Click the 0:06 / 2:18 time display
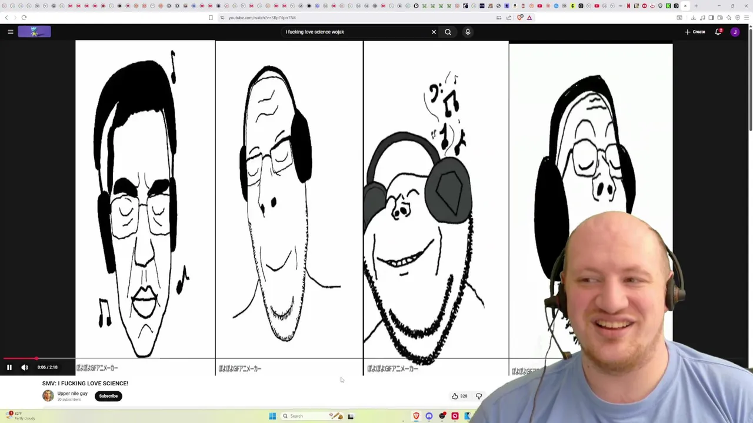The width and height of the screenshot is (753, 423). coord(47,367)
